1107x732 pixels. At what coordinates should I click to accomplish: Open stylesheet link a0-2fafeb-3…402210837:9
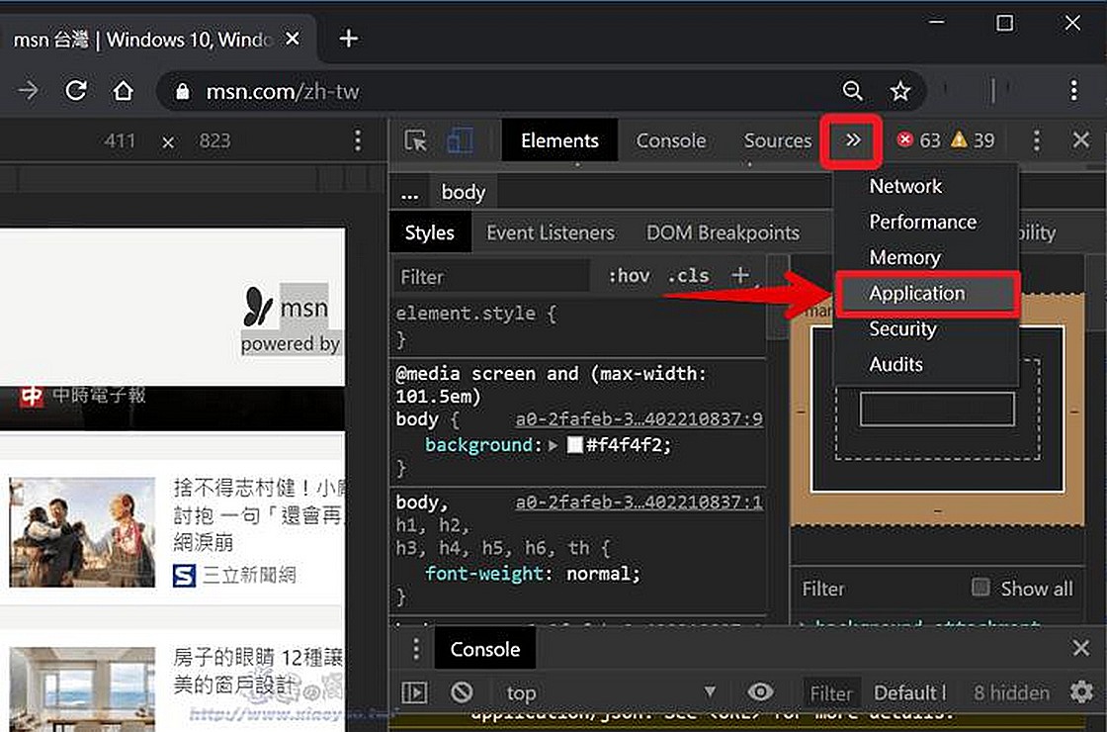tap(639, 419)
